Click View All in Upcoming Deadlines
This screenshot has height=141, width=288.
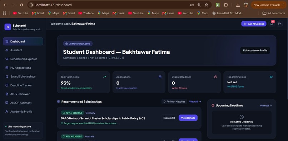pos(266,105)
